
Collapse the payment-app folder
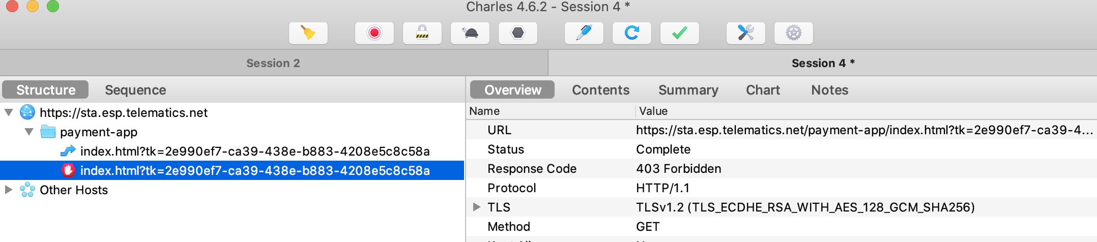click(29, 132)
